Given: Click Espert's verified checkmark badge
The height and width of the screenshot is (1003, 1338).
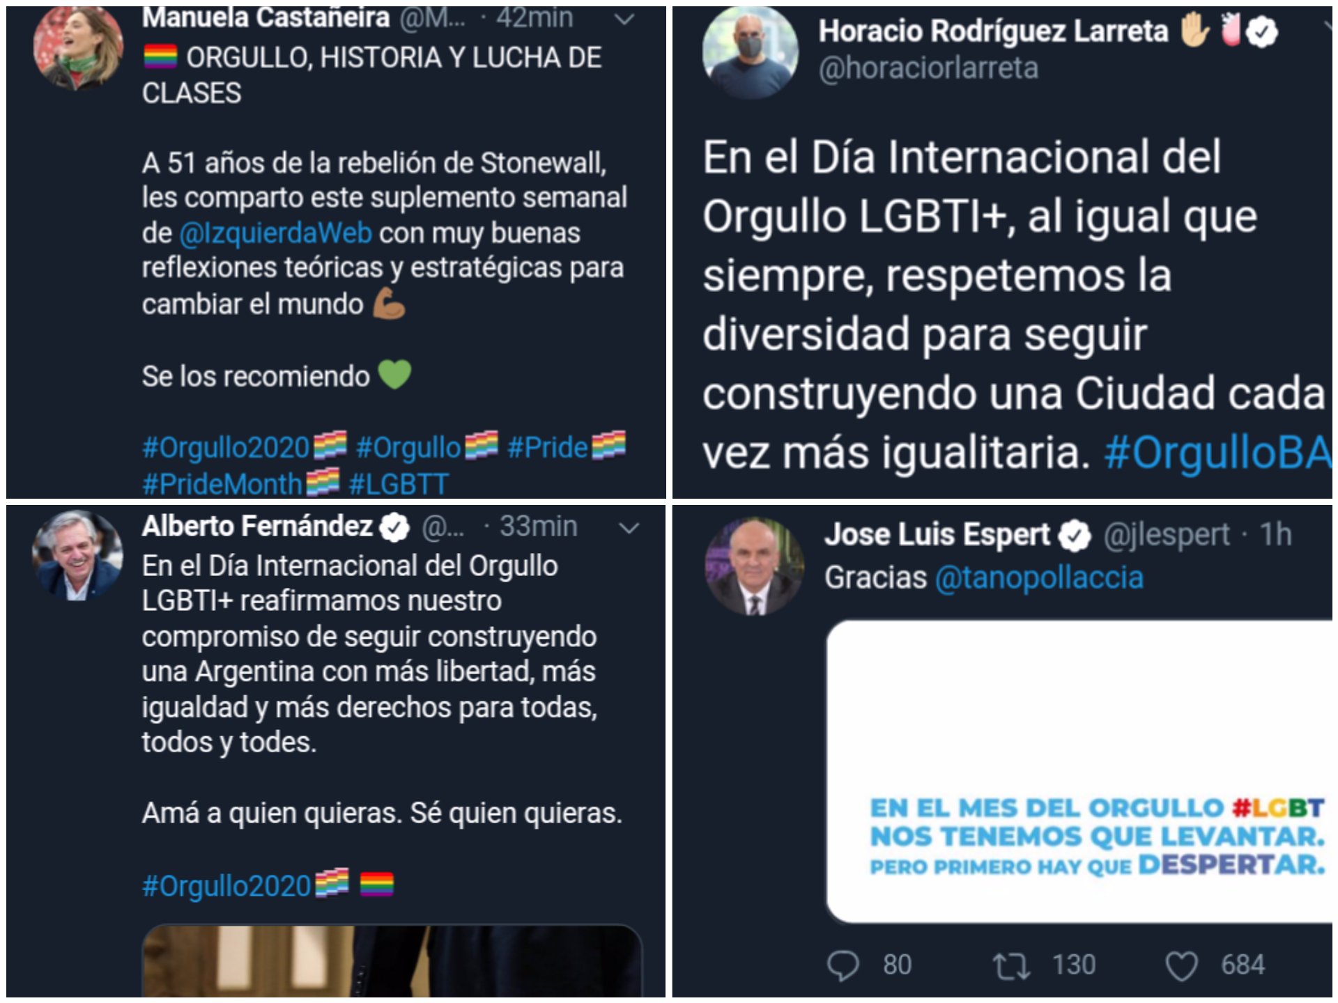Looking at the screenshot, I should pyautogui.click(x=1074, y=536).
